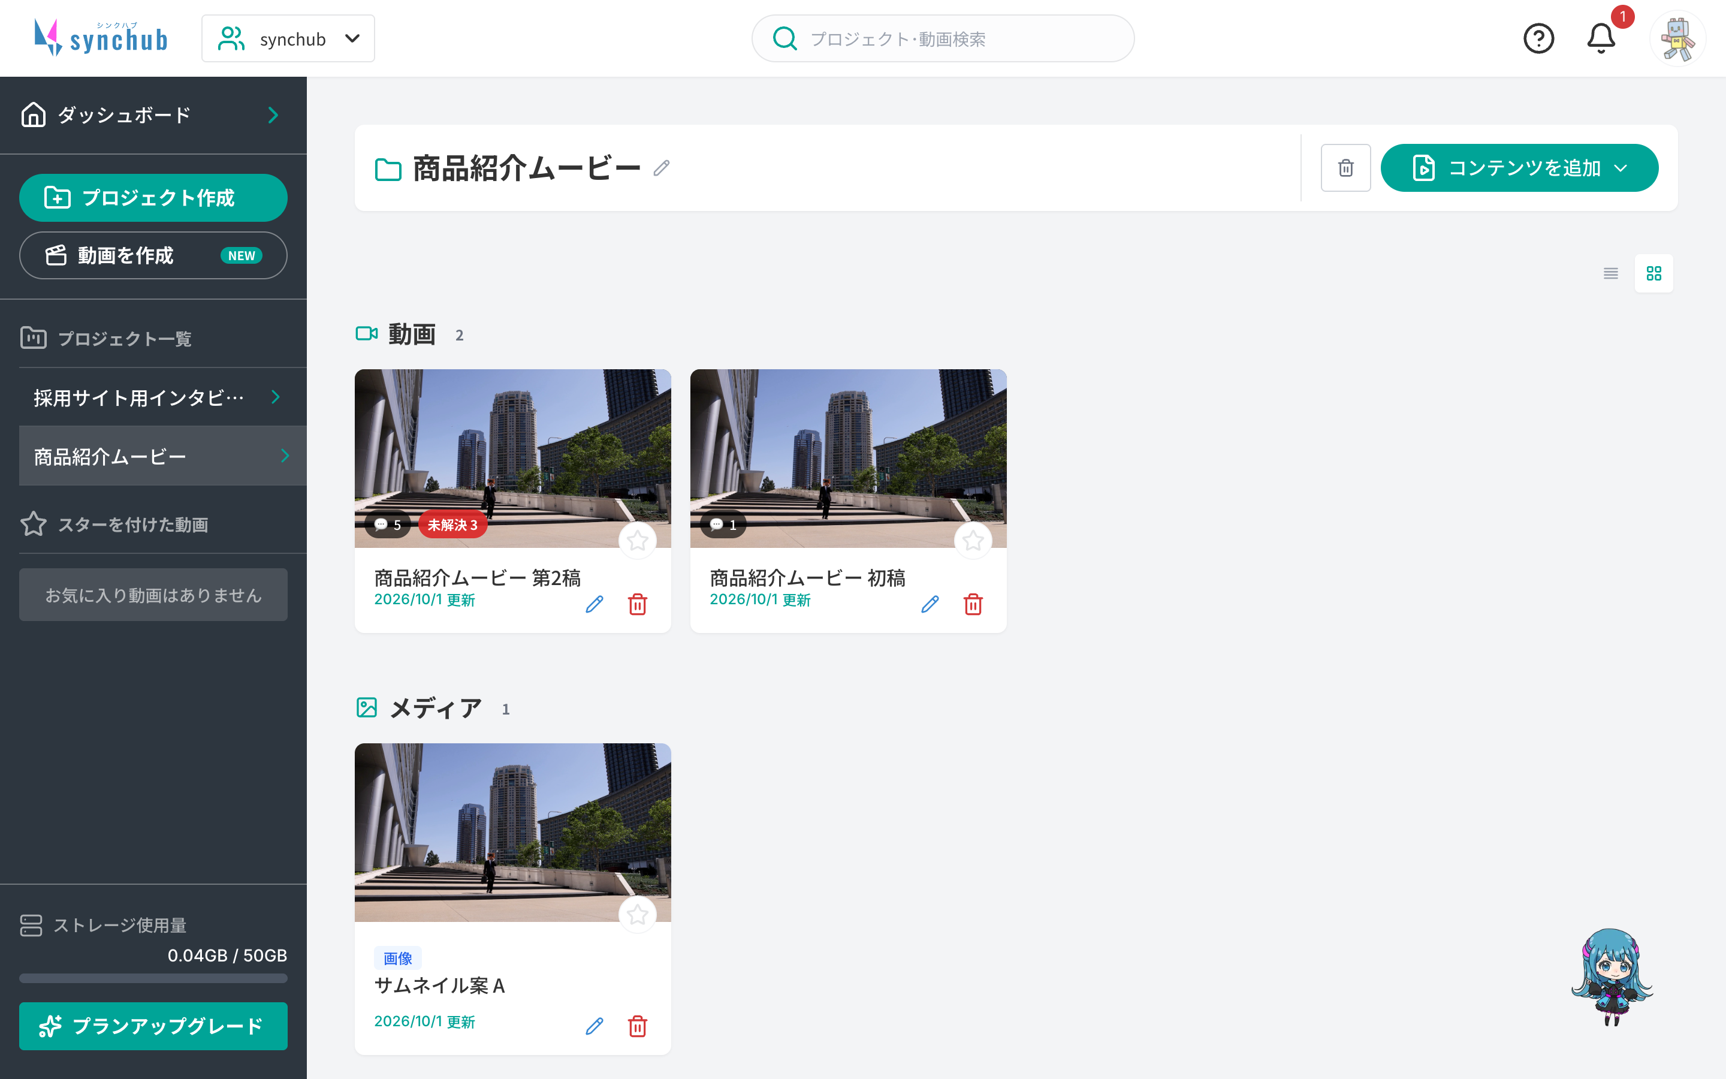The width and height of the screenshot is (1726, 1079).
Task: Click the comment count badge on 第2稿
Action: point(388,525)
